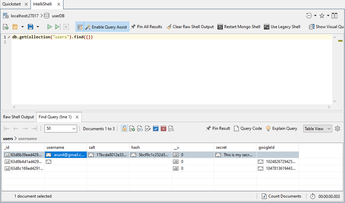This screenshot has height=203, width=345.
Task: Click the blue validate checkmarks icon
Action: [x=156, y=128]
